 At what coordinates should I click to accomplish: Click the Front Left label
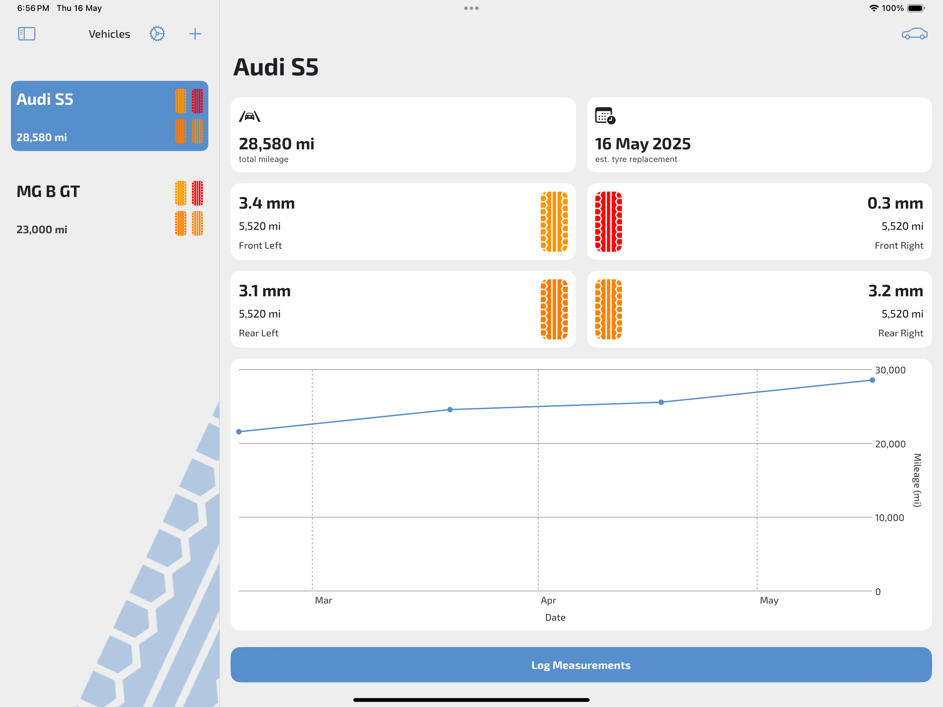(x=260, y=246)
